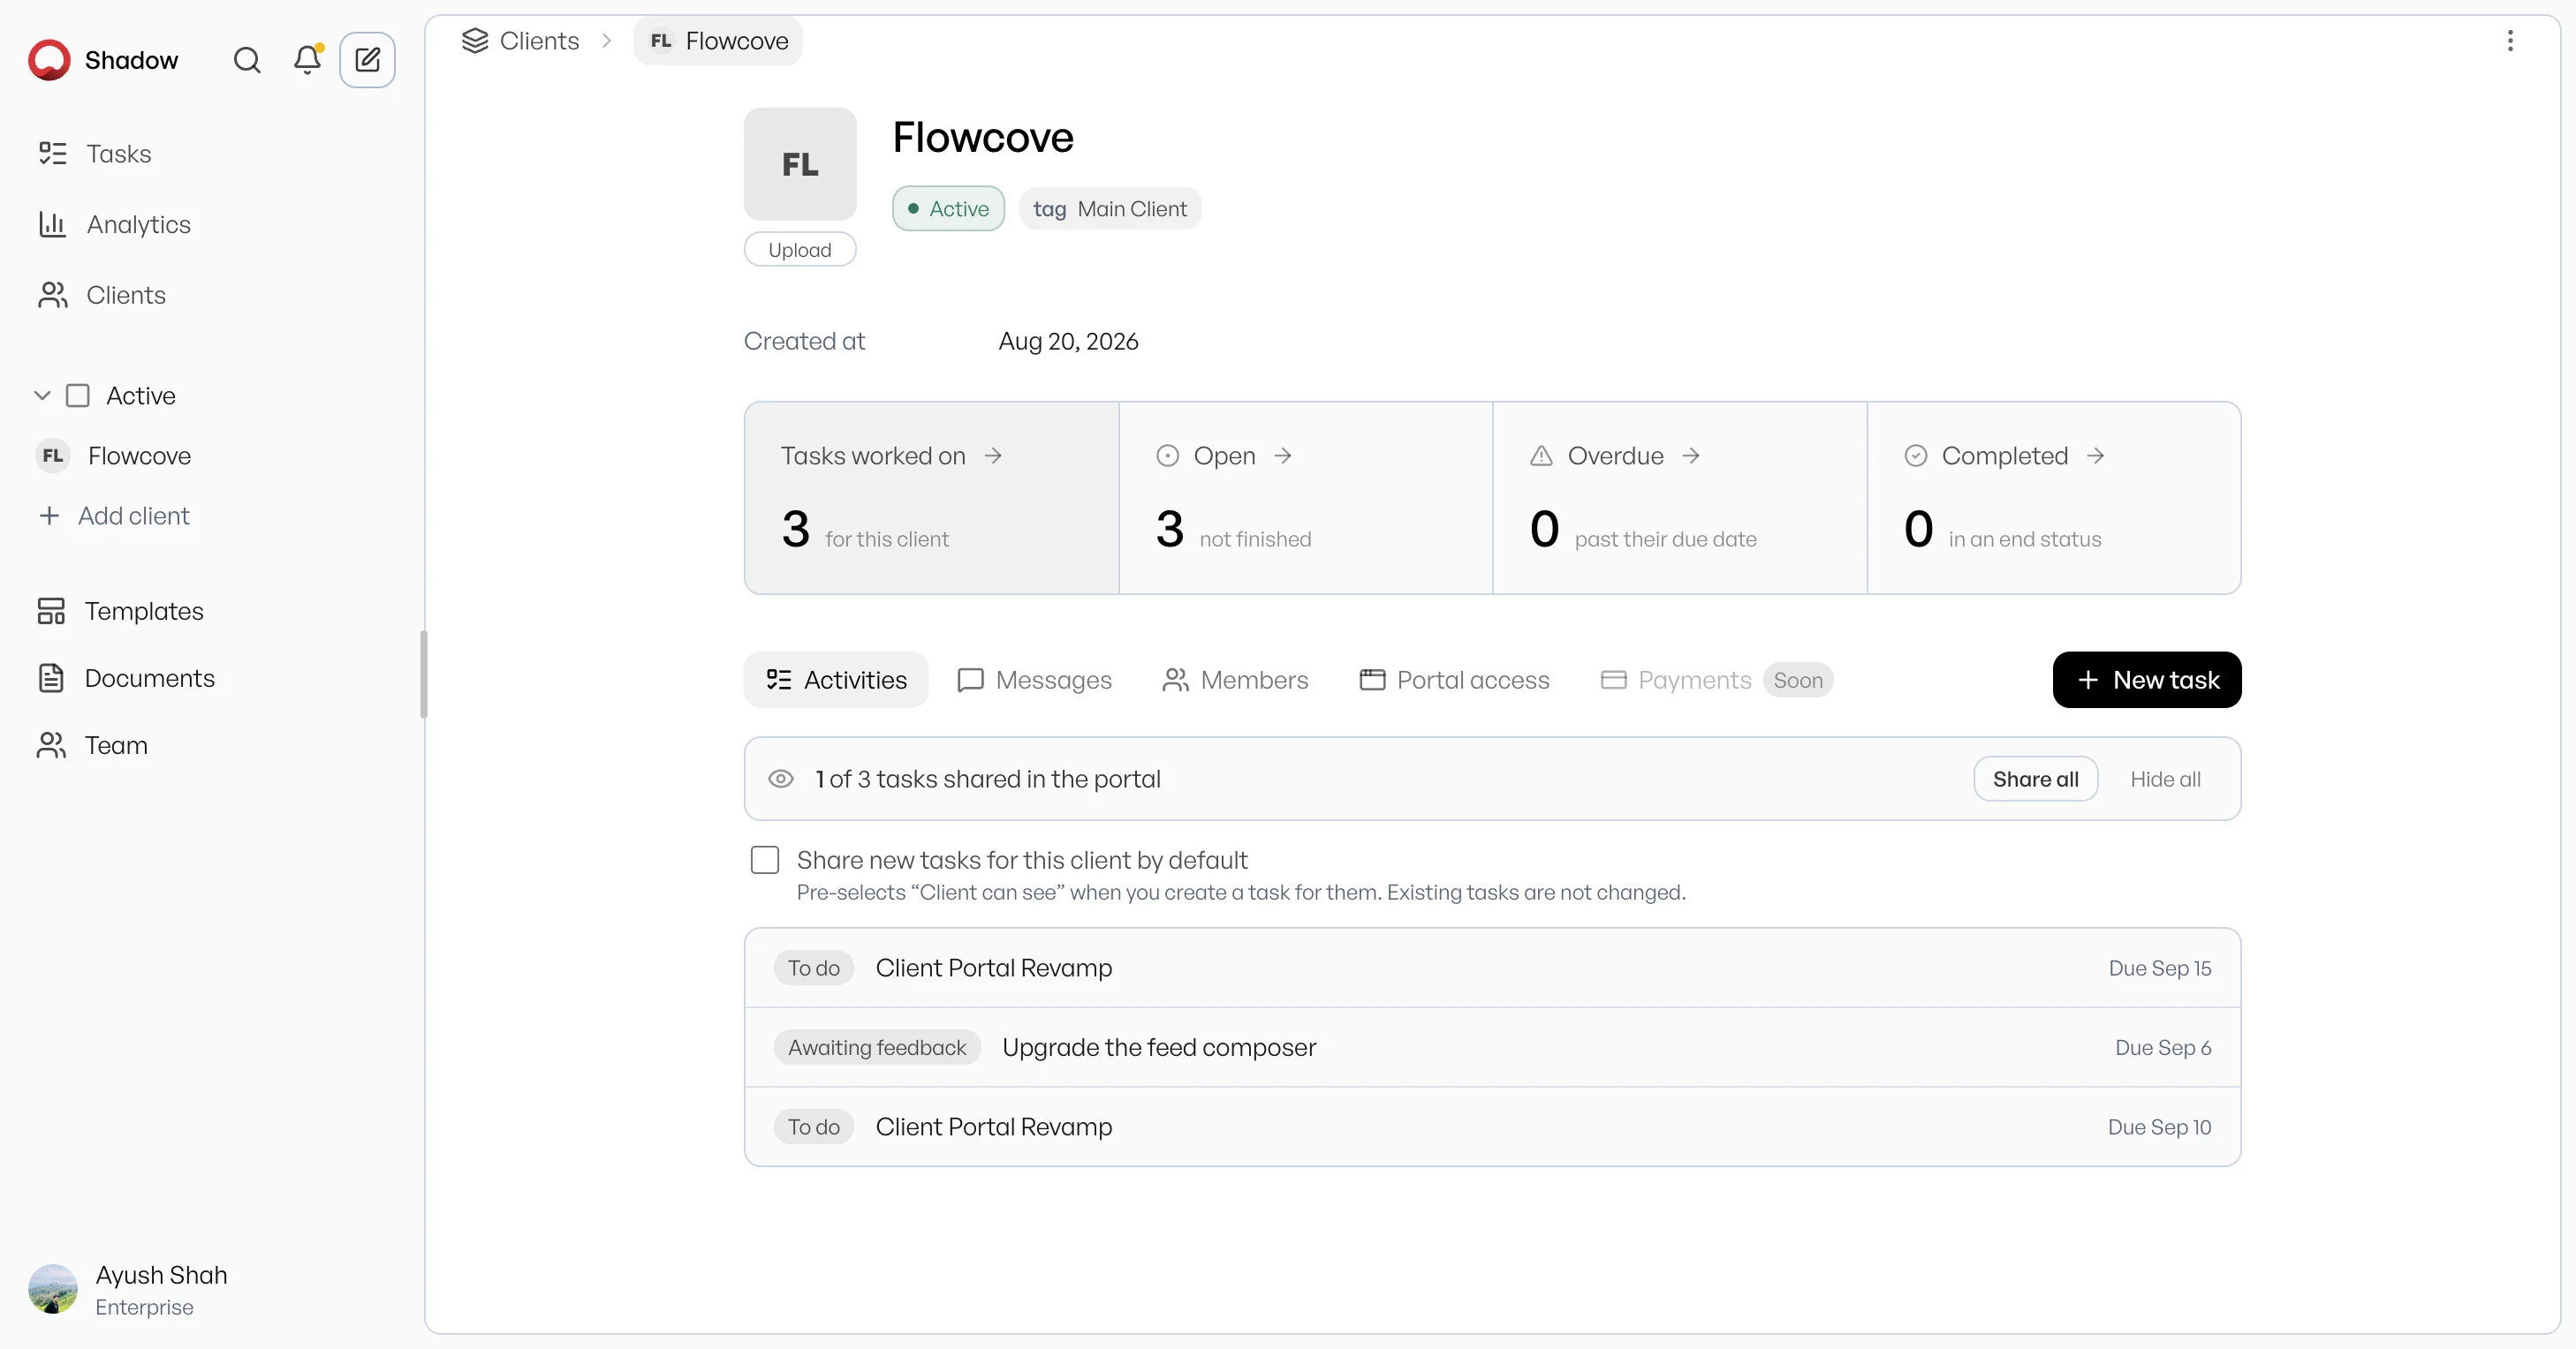
Task: Click the Shadow logo
Action: pos(49,60)
